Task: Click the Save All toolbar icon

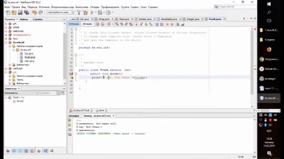Action: [27, 12]
